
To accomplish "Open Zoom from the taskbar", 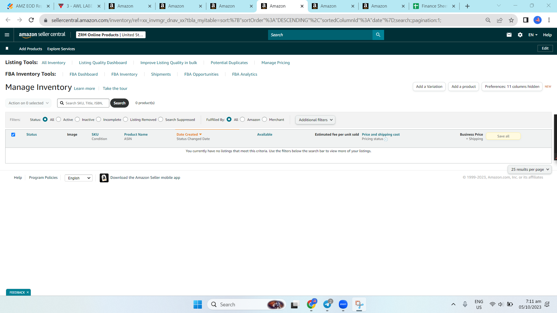I will [x=343, y=304].
